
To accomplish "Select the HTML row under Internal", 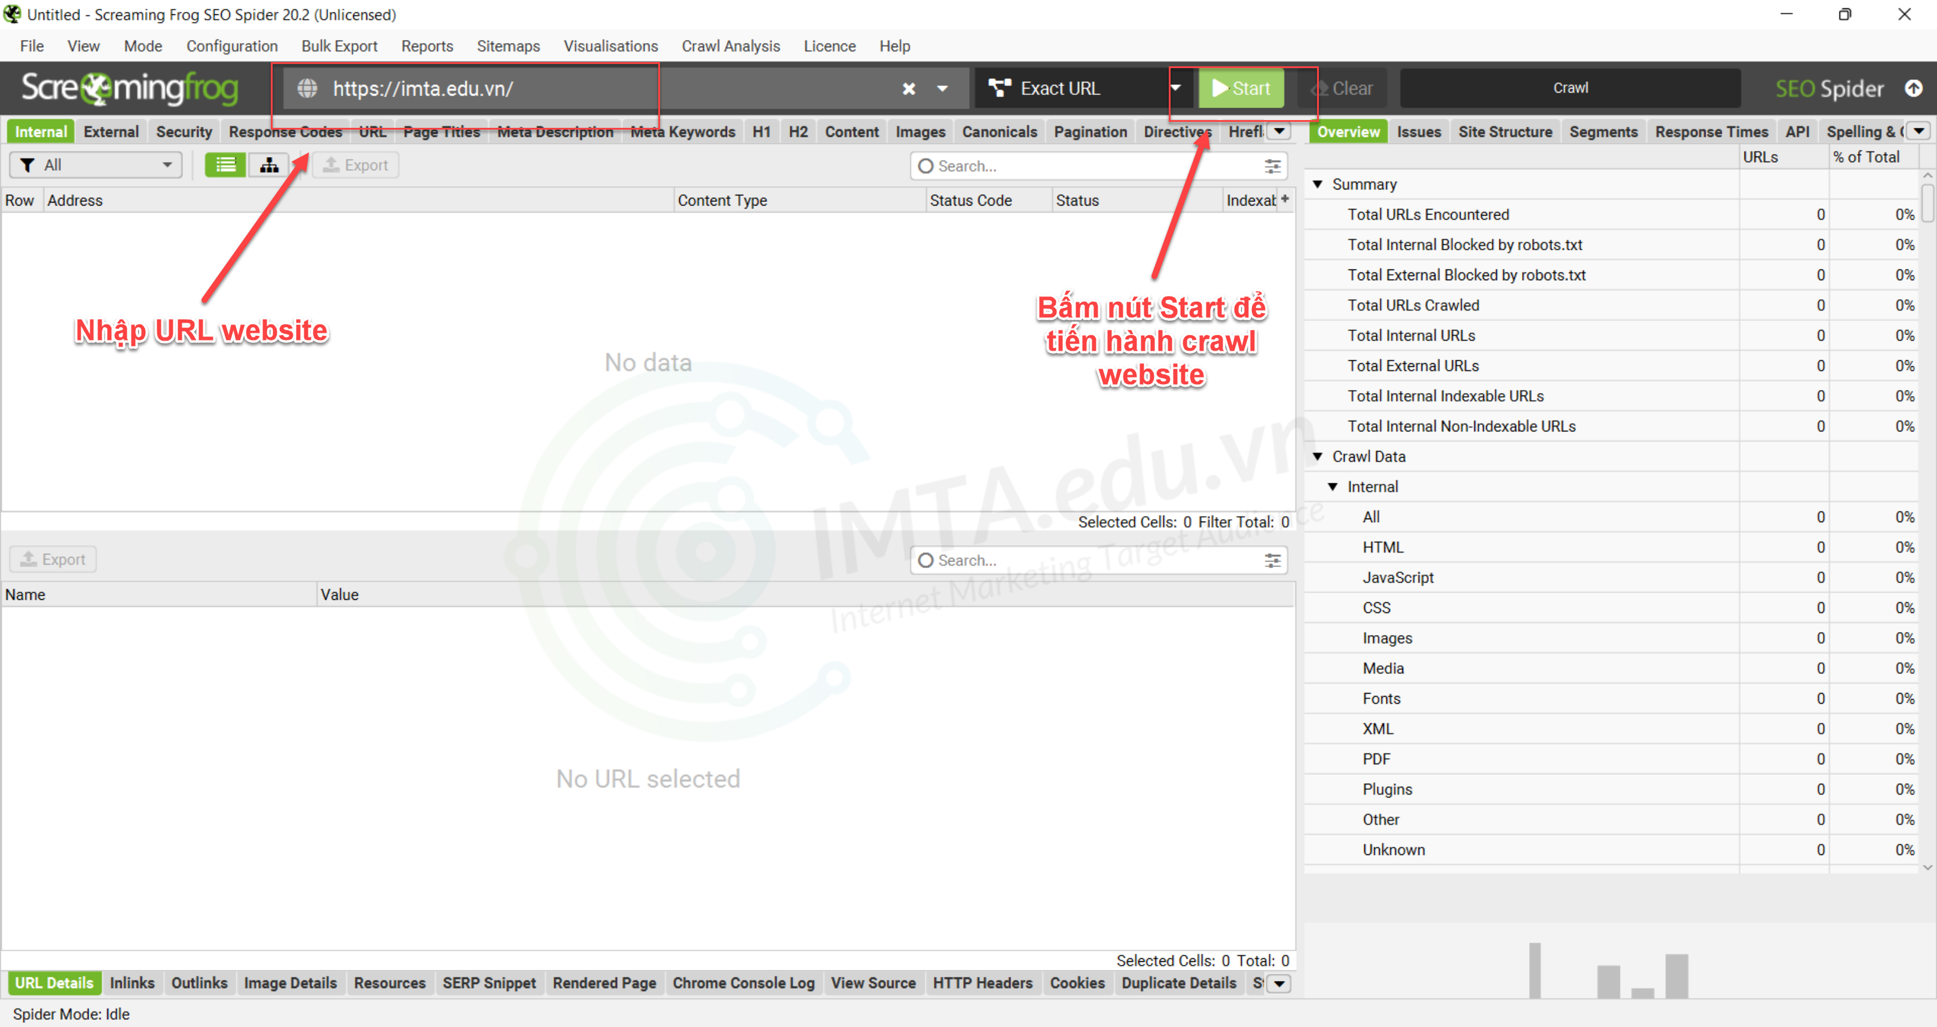I will [x=1611, y=547].
